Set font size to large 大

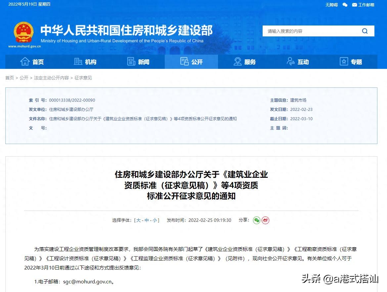click(x=139, y=220)
